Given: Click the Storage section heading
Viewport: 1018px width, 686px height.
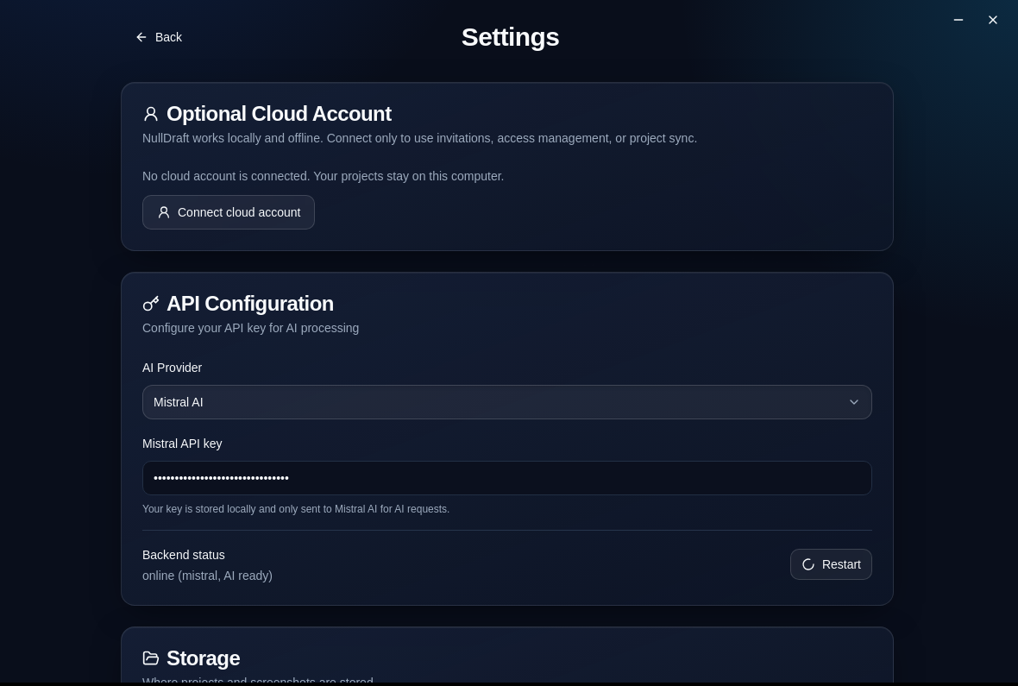Looking at the screenshot, I should click(x=204, y=658).
